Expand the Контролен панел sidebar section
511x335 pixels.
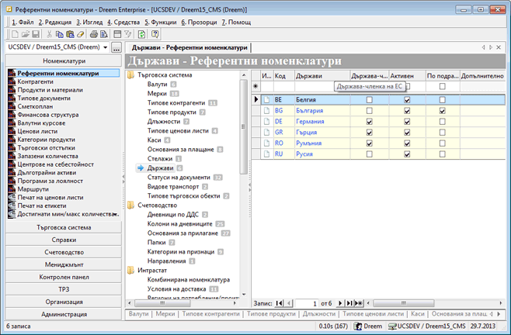64,277
